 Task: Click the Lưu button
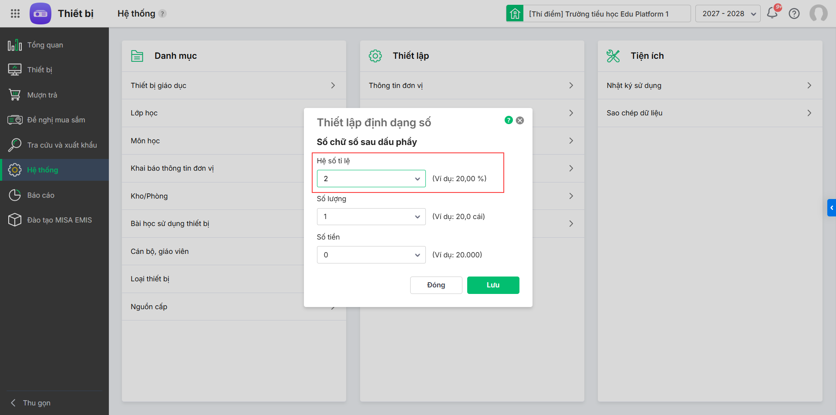[493, 285]
